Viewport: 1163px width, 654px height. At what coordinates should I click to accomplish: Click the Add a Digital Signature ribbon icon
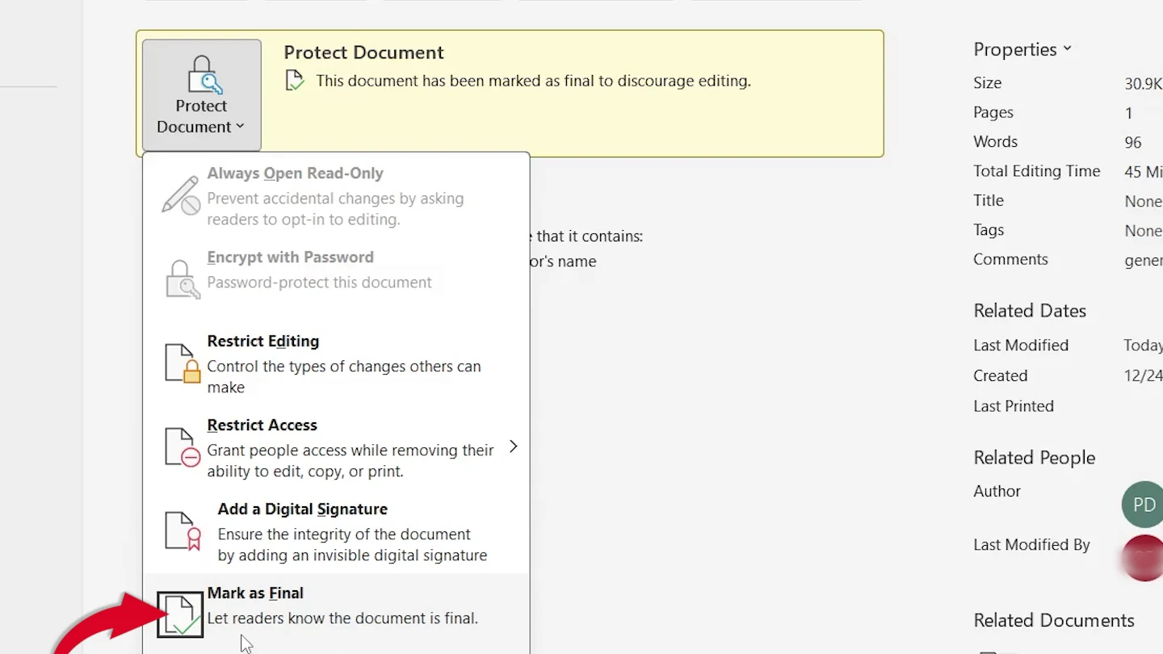coord(183,531)
